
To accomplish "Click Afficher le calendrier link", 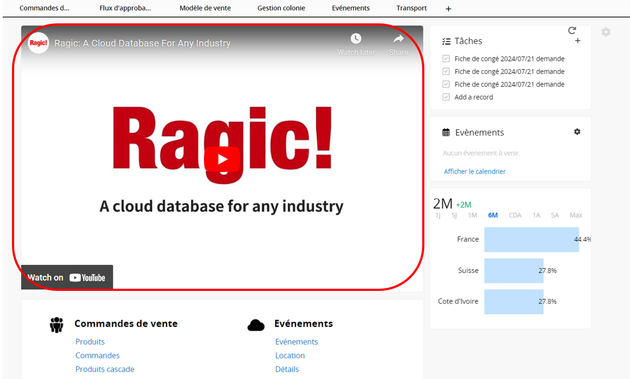I will coord(474,171).
